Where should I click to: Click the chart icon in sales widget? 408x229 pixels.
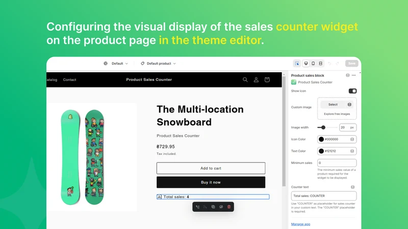tap(159, 197)
